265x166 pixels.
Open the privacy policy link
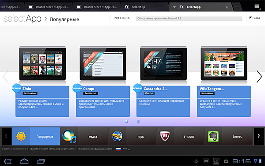(95, 149)
